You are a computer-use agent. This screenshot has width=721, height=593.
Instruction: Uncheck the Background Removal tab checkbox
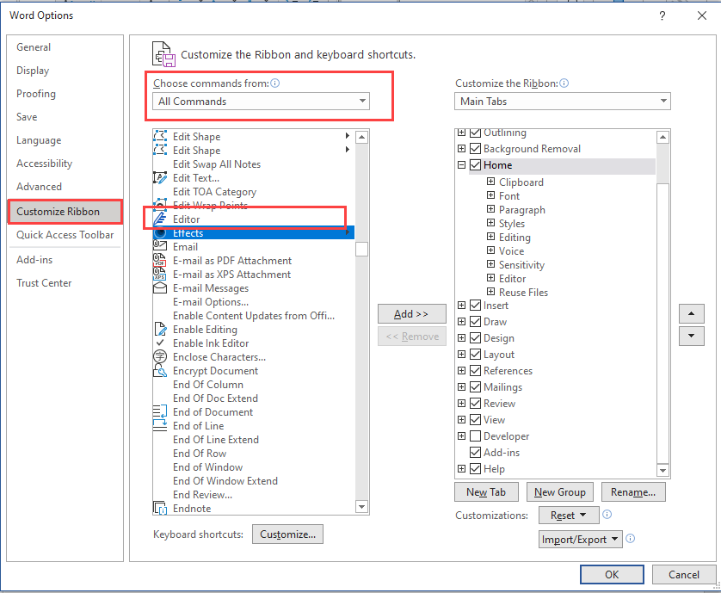[476, 149]
